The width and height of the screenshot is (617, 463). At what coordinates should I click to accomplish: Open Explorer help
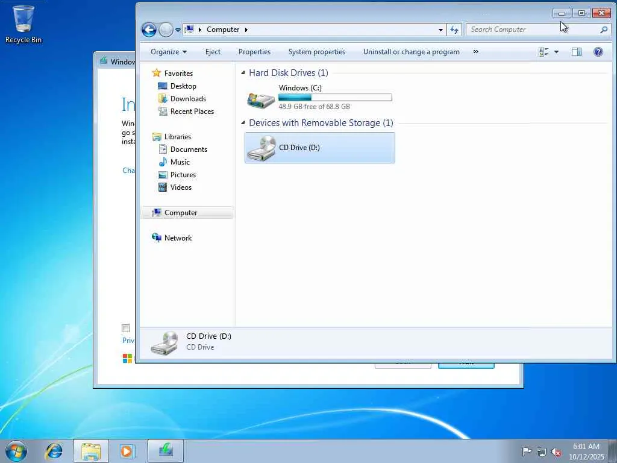[598, 52]
